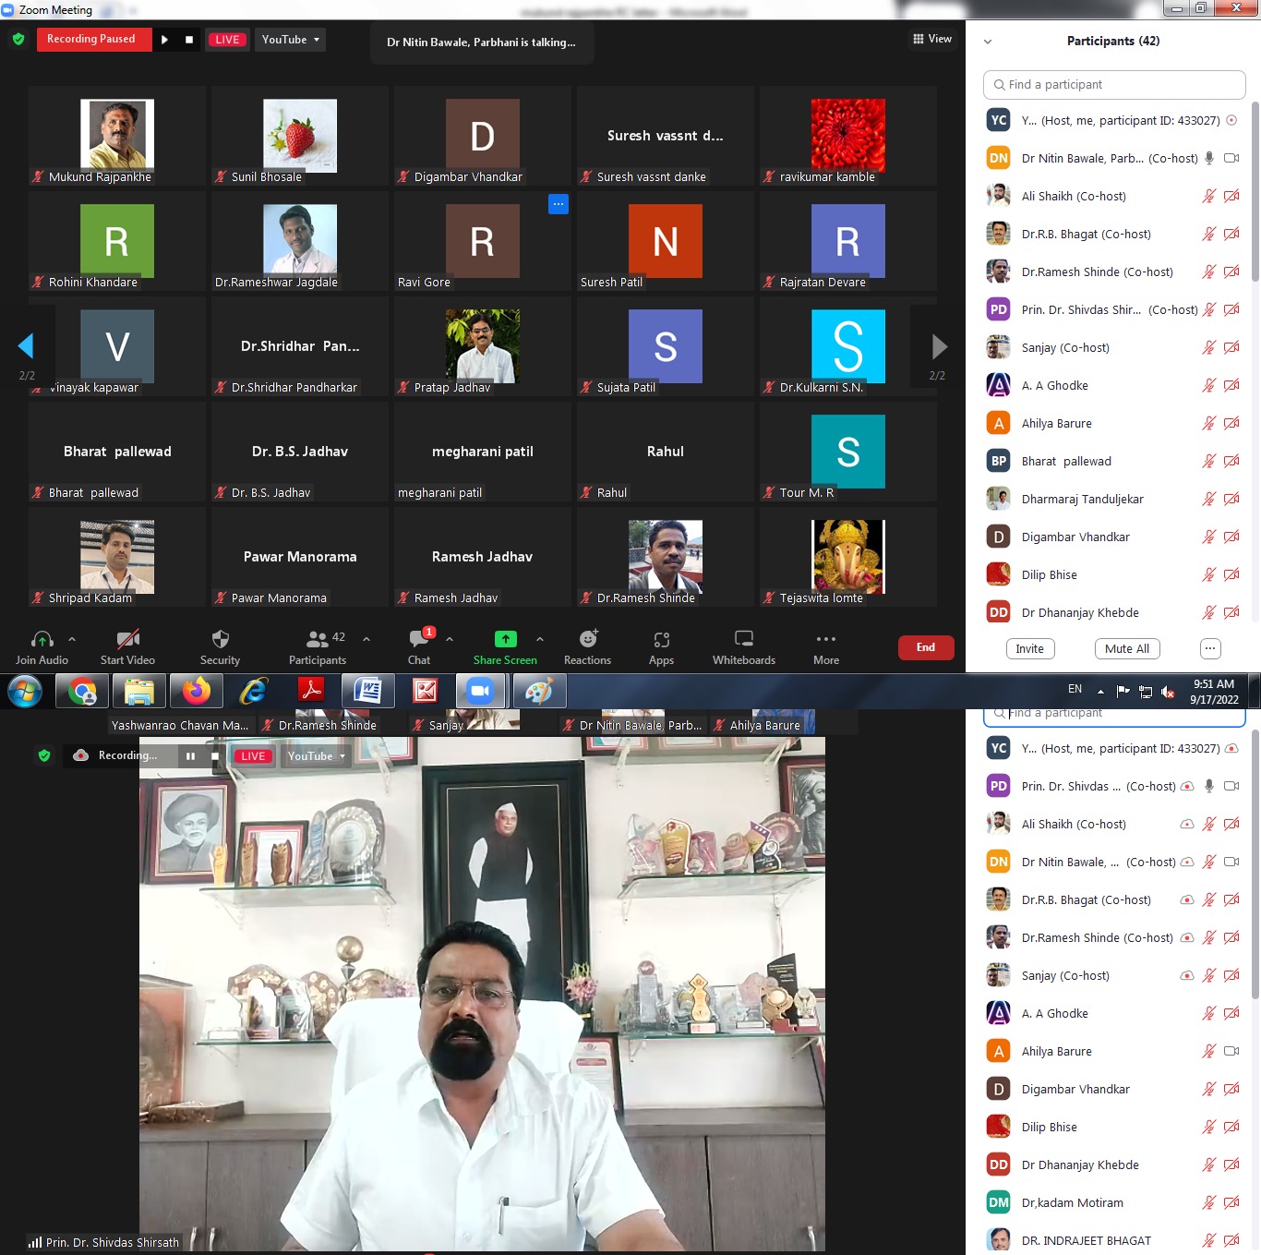1261x1255 pixels.
Task: Open the Security shield icon
Action: click(x=220, y=639)
